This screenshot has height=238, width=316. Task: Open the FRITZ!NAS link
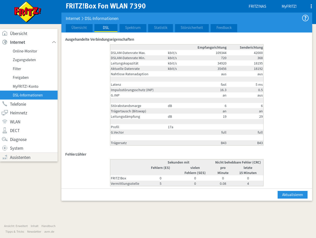[x=257, y=6]
